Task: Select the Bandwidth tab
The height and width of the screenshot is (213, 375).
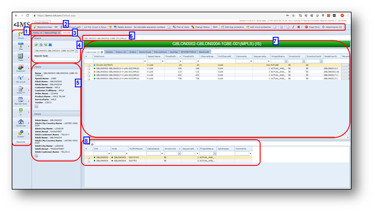Action: pyautogui.click(x=204, y=52)
